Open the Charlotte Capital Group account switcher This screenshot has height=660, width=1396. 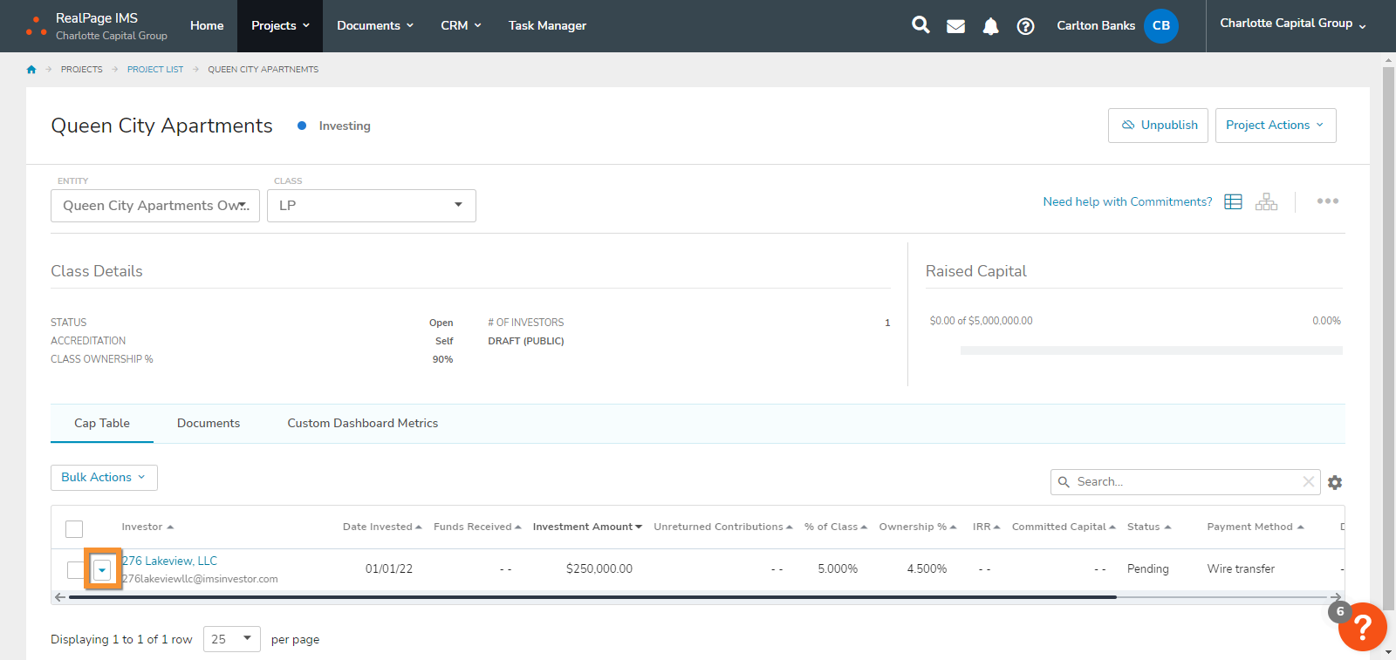pos(1293,24)
